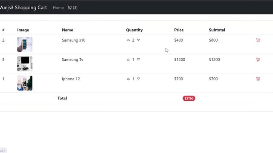273x153 pixels.
Task: Click the down arrow for Iphone 12 quantity
Action: pyautogui.click(x=138, y=79)
